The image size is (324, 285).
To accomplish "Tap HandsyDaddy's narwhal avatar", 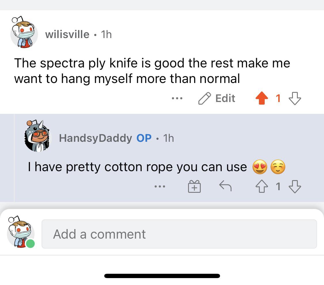I will coord(37,138).
